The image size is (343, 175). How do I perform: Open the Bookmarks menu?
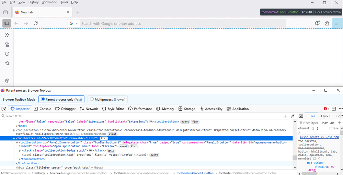click(49, 2)
